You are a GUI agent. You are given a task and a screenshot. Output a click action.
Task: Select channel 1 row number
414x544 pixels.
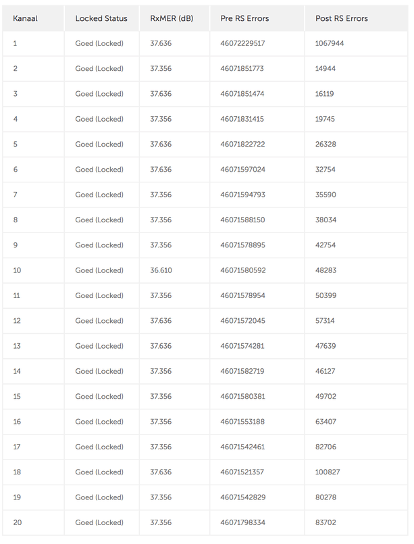pyautogui.click(x=15, y=43)
